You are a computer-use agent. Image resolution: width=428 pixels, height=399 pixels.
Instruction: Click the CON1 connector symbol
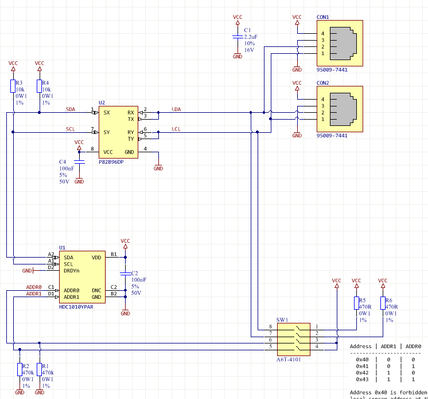coord(340,43)
